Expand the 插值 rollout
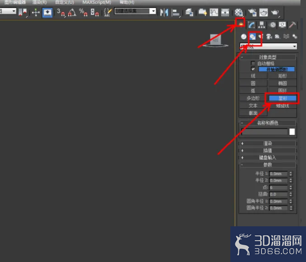The image size is (306, 262). [268, 150]
